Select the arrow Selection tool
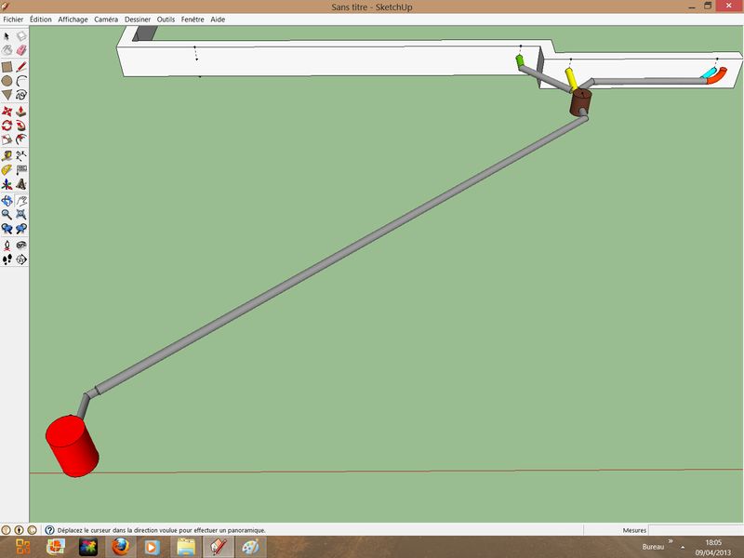Viewport: 744px width, 558px height. [x=7, y=36]
